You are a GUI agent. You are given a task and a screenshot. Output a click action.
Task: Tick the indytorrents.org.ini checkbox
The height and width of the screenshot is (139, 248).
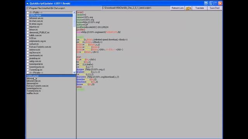[28, 41]
